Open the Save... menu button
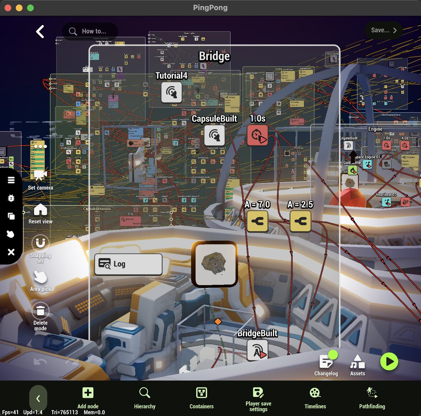The image size is (421, 416). (384, 31)
